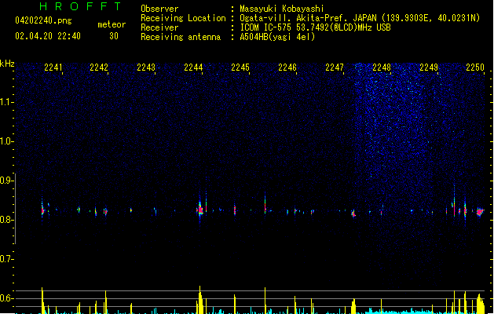Click the ICOM IC-575 receiver details
494x314 pixels.
point(315,27)
